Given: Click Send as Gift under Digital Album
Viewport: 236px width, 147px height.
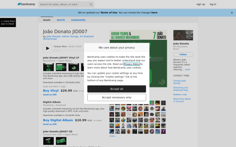Looking at the screenshot, I should (x=50, y=124).
